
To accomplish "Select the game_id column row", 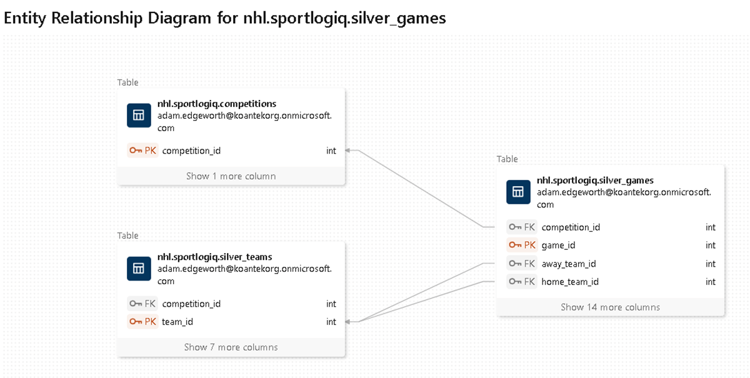I will [x=610, y=246].
